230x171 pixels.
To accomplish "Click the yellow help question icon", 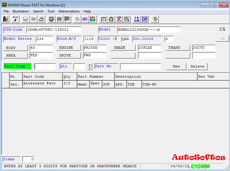I will pyautogui.click(x=155, y=19).
